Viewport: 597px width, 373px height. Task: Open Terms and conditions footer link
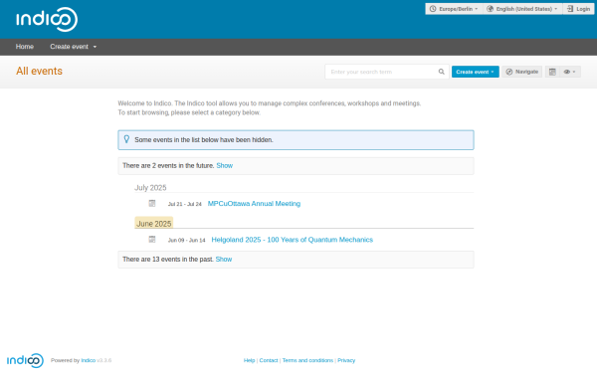(x=307, y=360)
